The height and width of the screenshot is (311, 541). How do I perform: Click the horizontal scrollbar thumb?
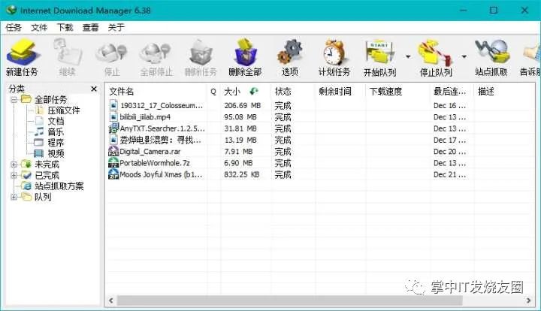pyautogui.click(x=289, y=300)
